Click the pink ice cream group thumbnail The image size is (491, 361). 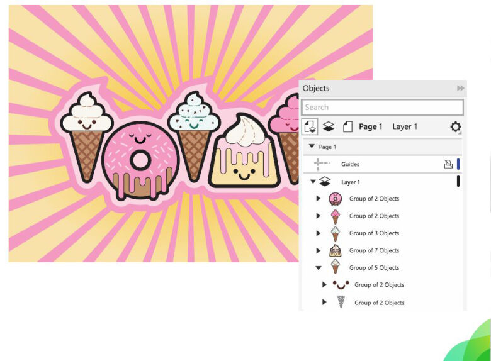[x=336, y=216]
